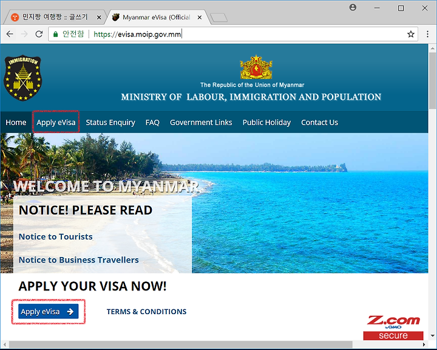Click the green secure lock icon
The image size is (437, 350).
click(x=55, y=34)
